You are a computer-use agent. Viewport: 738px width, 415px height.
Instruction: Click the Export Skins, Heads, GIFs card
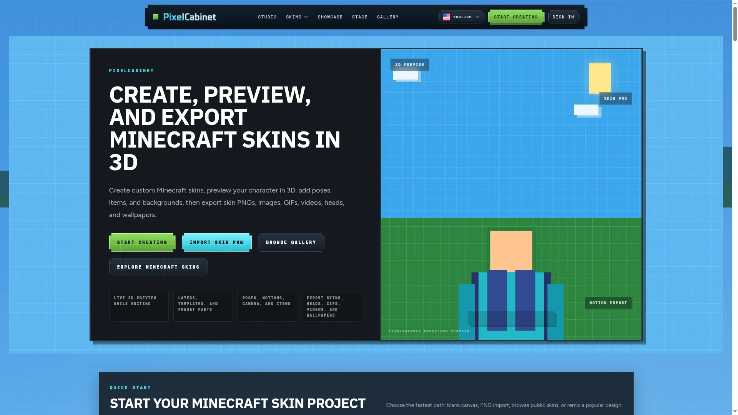tap(331, 307)
